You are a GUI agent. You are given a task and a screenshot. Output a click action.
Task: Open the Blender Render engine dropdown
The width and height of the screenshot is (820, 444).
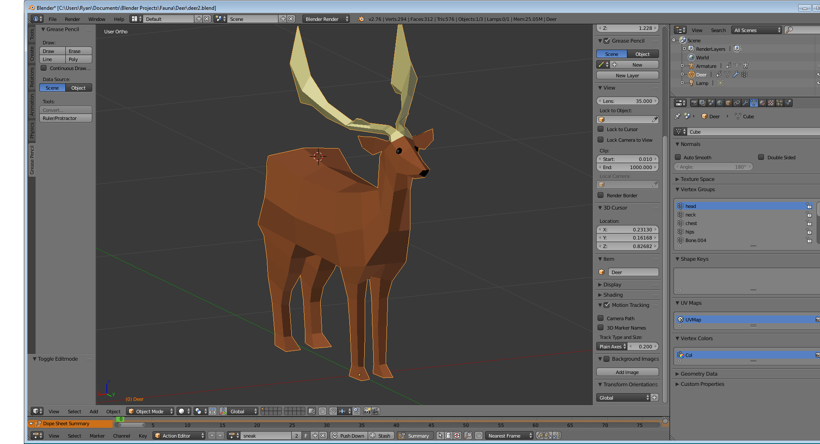pyautogui.click(x=326, y=19)
